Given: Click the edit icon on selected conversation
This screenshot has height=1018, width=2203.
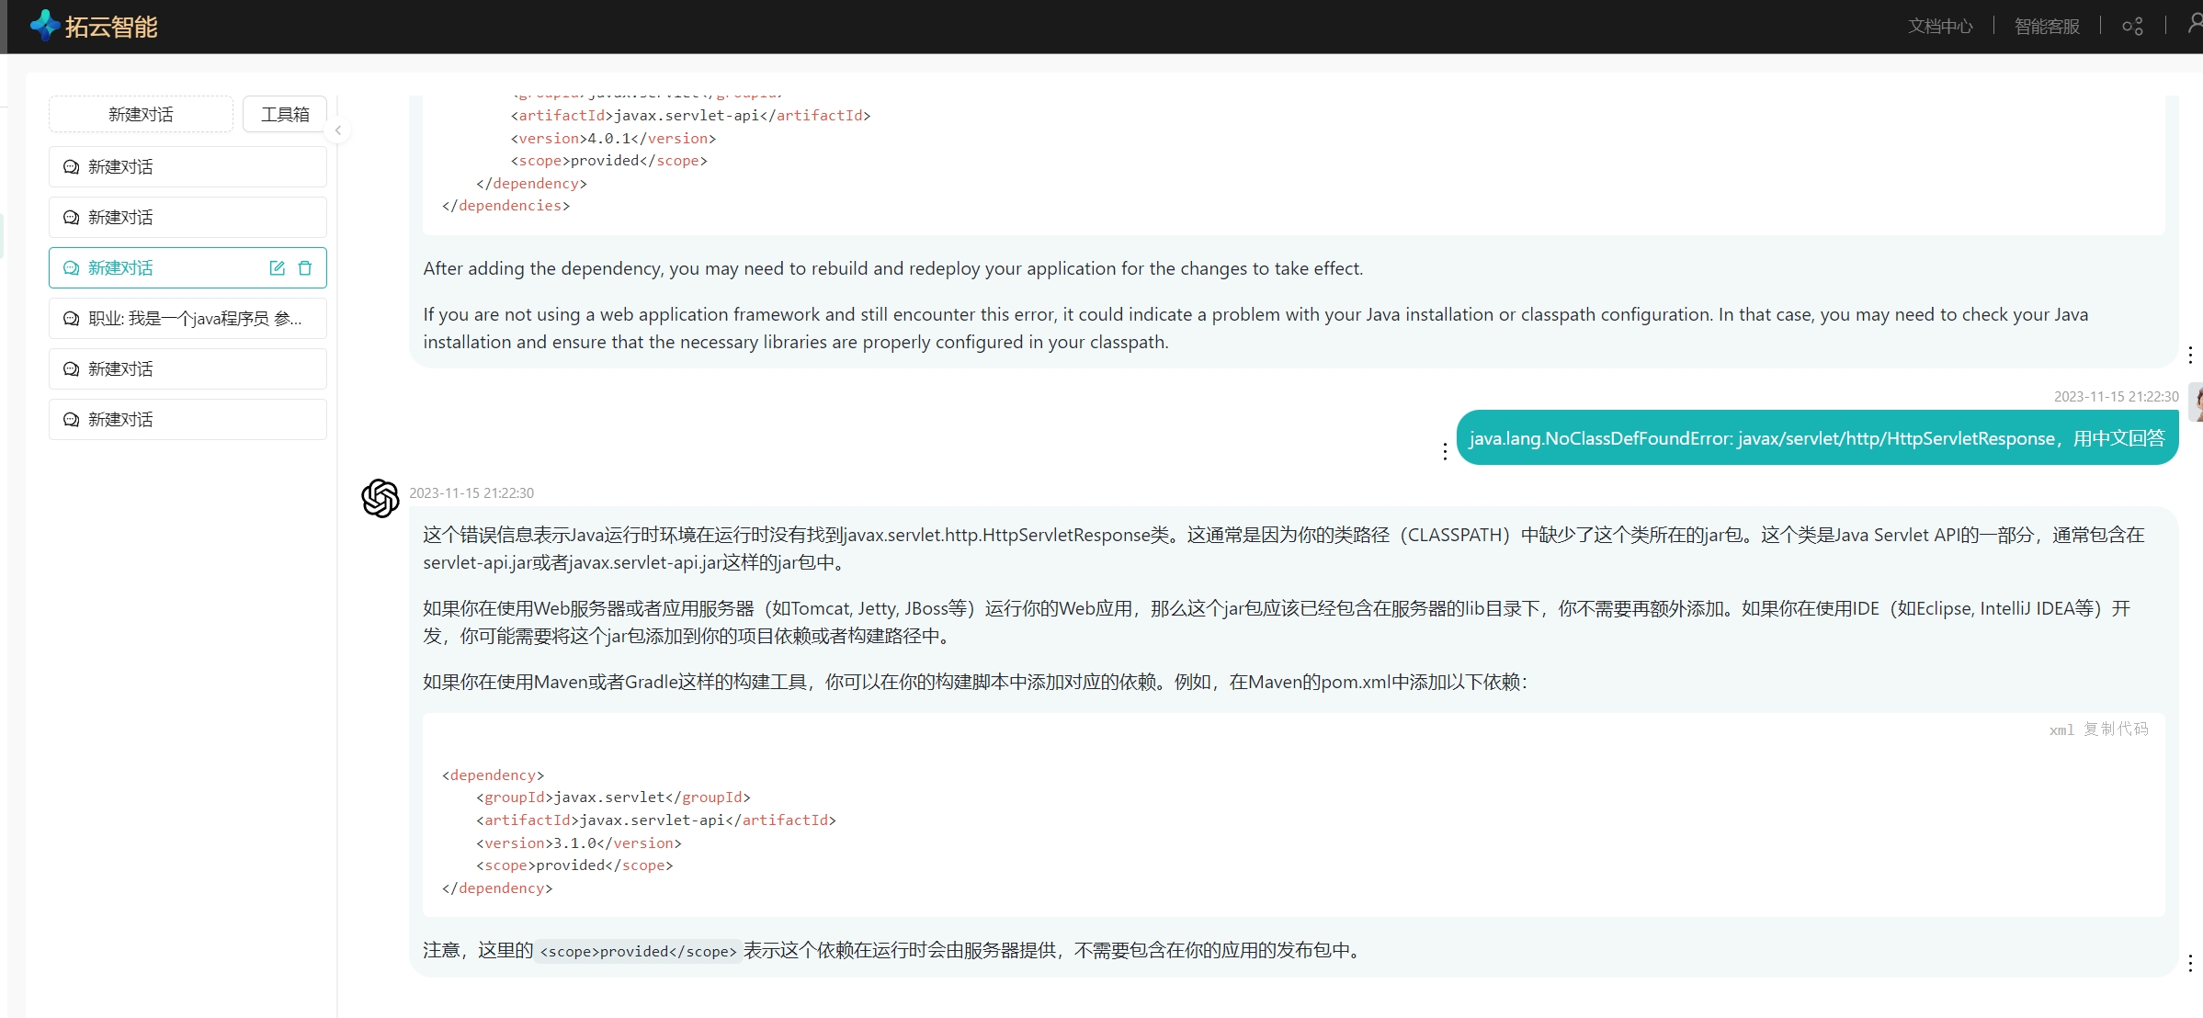Looking at the screenshot, I should (x=277, y=268).
